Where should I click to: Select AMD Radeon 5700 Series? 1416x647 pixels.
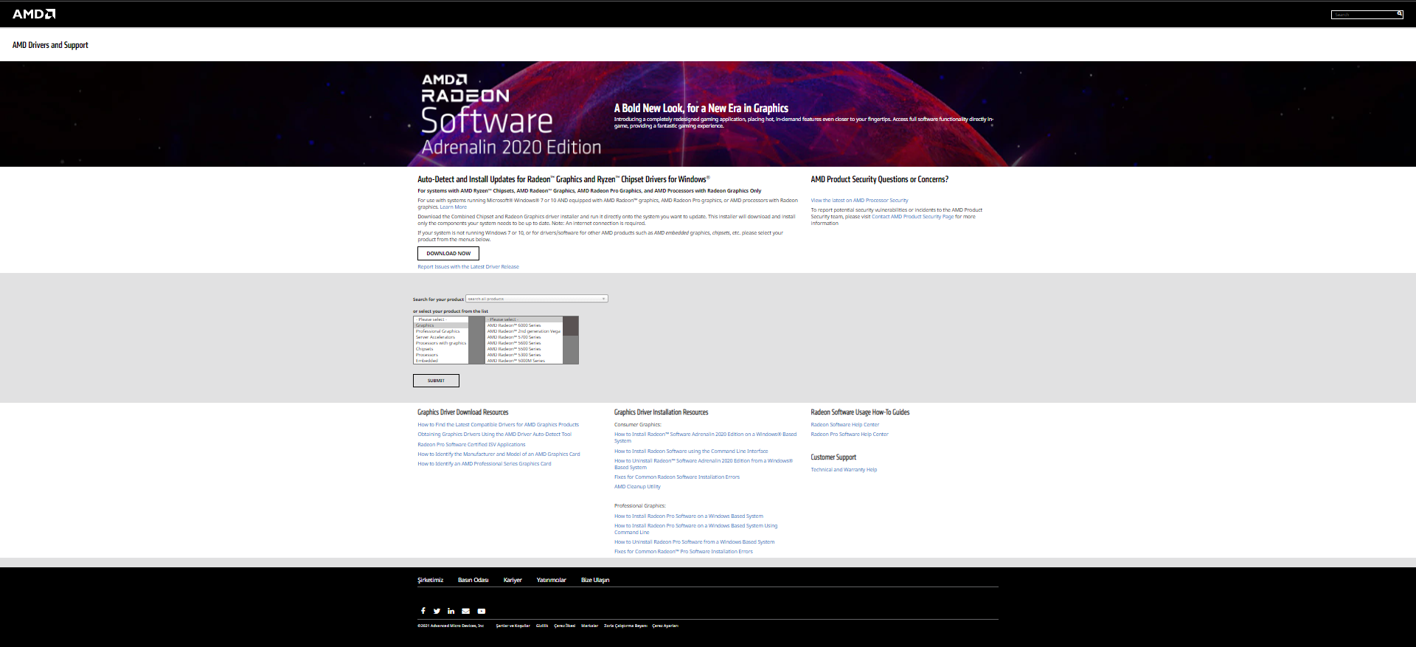(524, 337)
